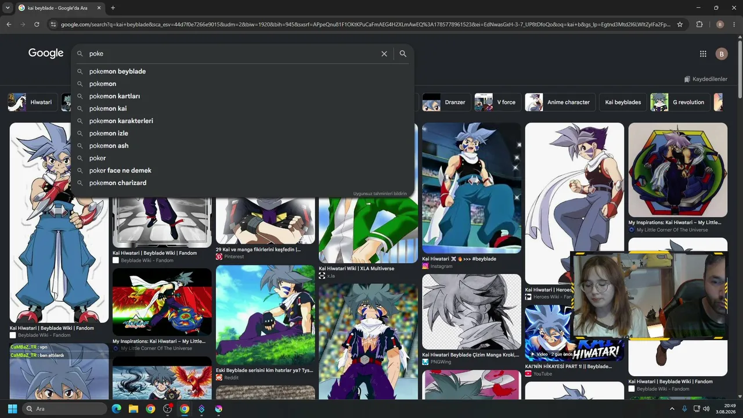Screen dimensions: 743x418
Task: Filter images by the V force chip
Action: coord(497,102)
